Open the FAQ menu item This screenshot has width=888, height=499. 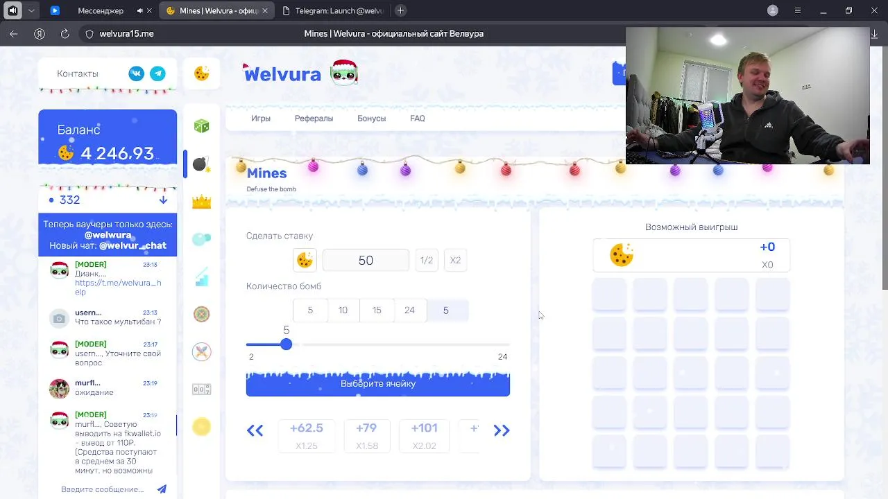click(x=418, y=119)
